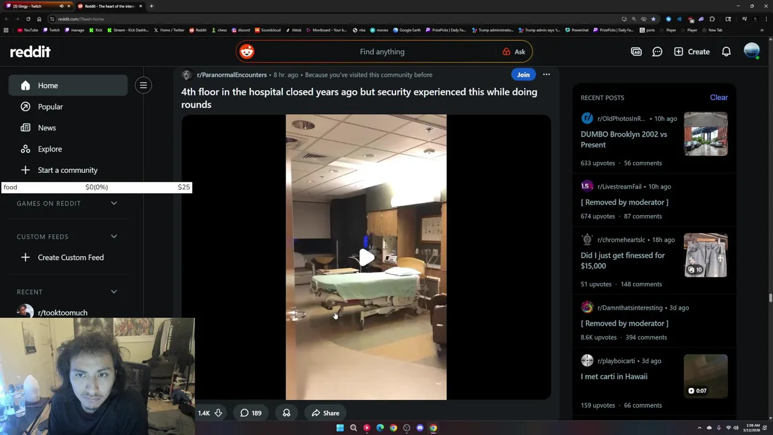Open the 189 comments on the post

point(251,413)
